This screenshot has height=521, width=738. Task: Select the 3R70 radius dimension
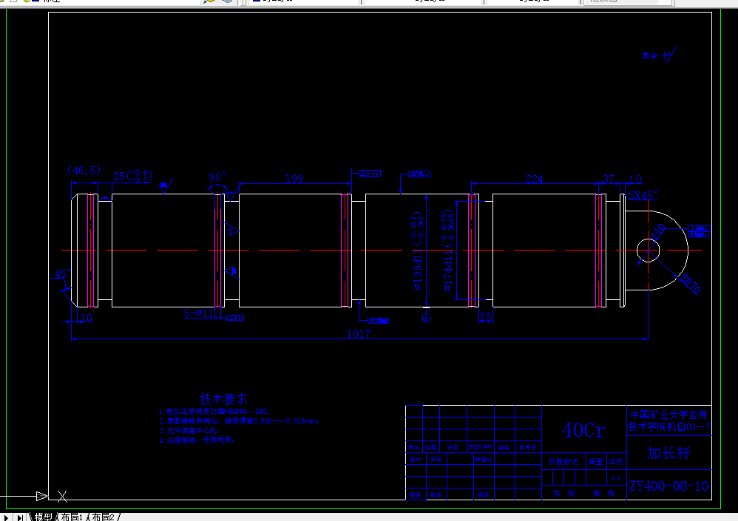click(690, 284)
